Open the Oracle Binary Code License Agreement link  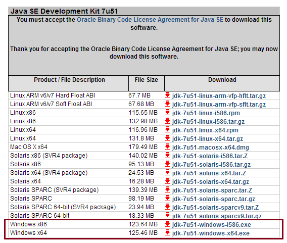[x=150, y=20]
